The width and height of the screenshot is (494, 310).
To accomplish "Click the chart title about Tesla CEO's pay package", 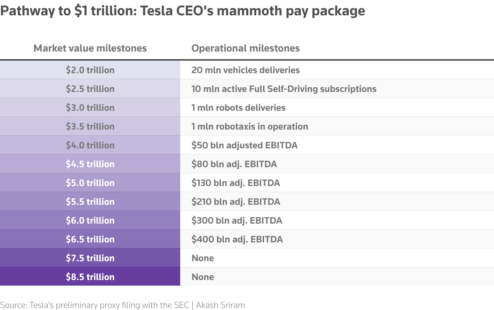I will (x=183, y=11).
